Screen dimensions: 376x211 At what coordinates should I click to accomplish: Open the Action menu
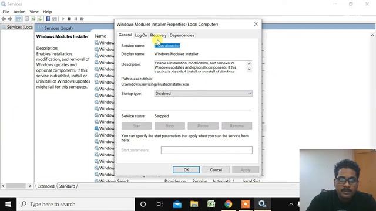19,12
